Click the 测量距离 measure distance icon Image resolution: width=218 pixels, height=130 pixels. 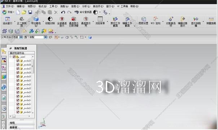[211, 21]
